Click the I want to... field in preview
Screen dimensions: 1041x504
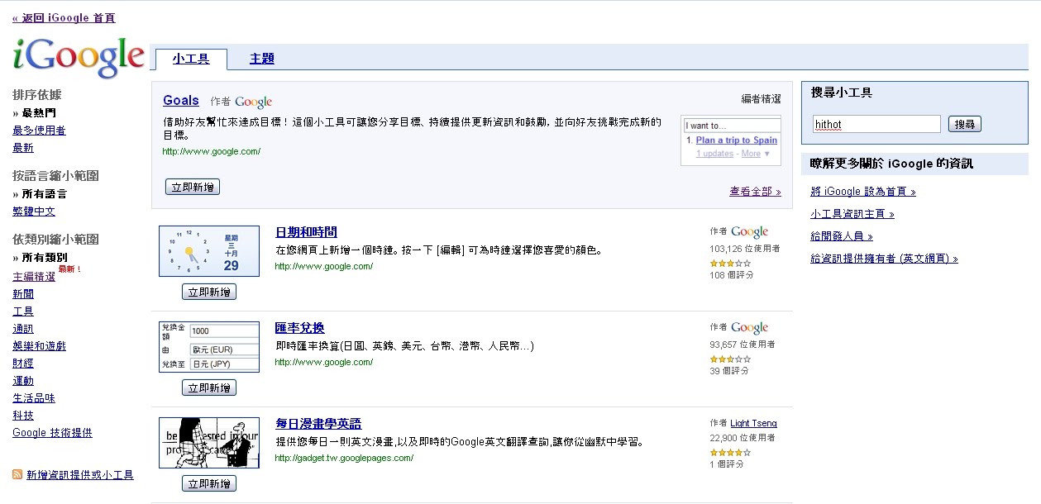pyautogui.click(x=731, y=126)
